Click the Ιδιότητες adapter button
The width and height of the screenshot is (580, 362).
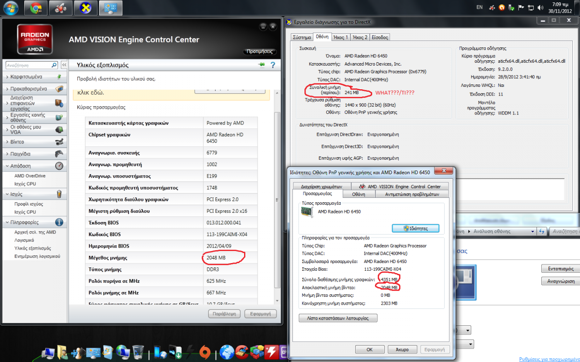(x=415, y=228)
